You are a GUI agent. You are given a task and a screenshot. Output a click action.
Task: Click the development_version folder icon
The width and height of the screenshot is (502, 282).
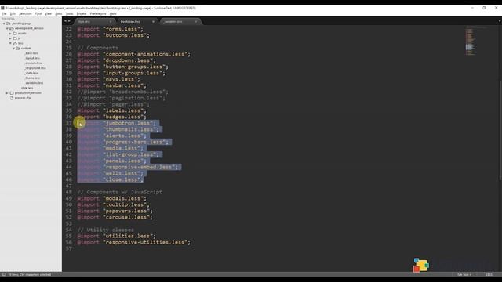click(12, 28)
